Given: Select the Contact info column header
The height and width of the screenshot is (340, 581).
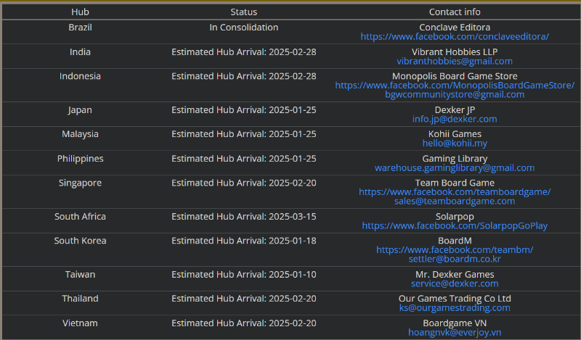Looking at the screenshot, I should pos(455,12).
